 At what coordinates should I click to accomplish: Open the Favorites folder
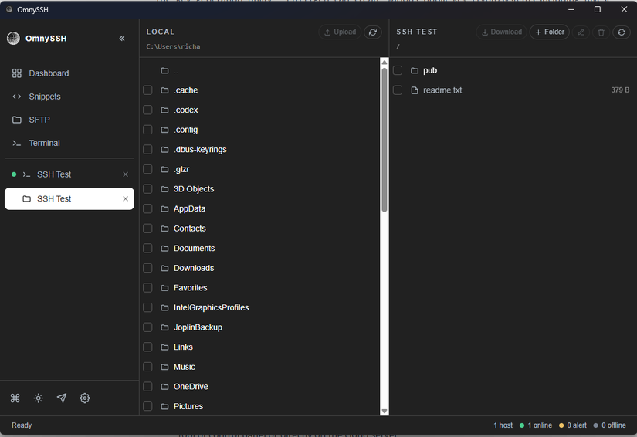tap(190, 287)
